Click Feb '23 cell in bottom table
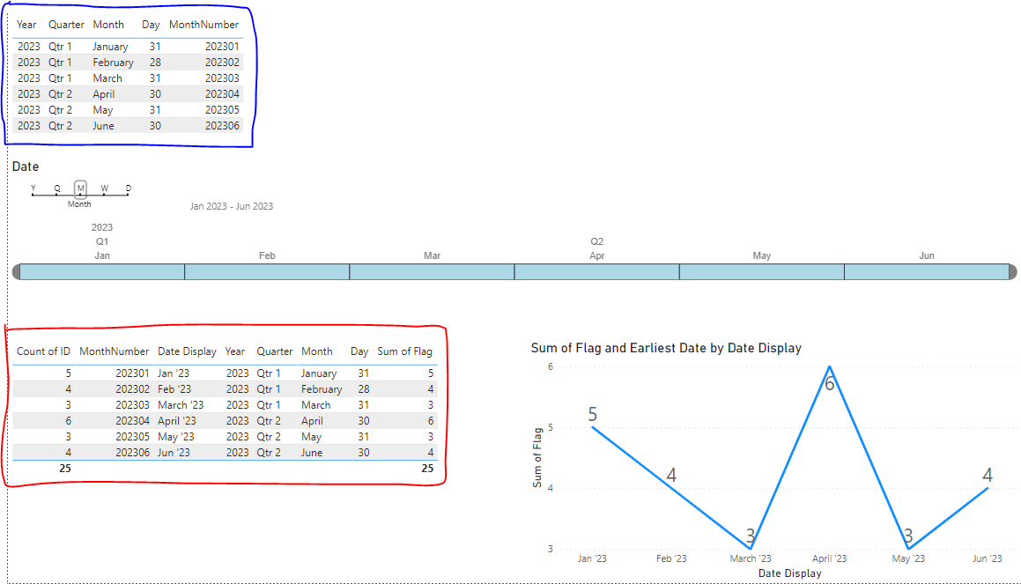This screenshot has width=1021, height=584. [174, 389]
